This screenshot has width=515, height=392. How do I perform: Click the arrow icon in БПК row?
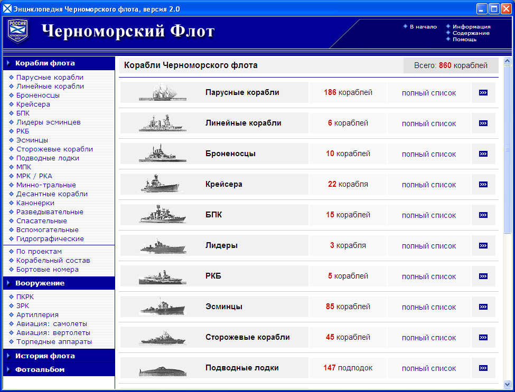[x=483, y=215]
